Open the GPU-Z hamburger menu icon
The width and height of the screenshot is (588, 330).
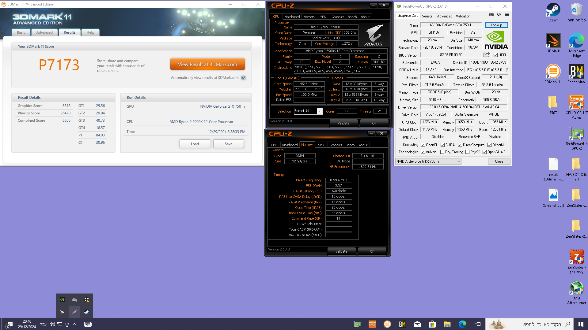[507, 14]
